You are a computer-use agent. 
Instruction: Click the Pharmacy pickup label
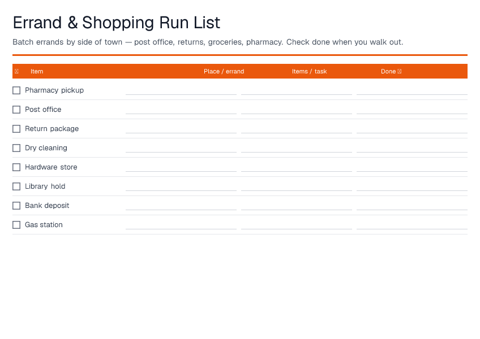tap(54, 90)
